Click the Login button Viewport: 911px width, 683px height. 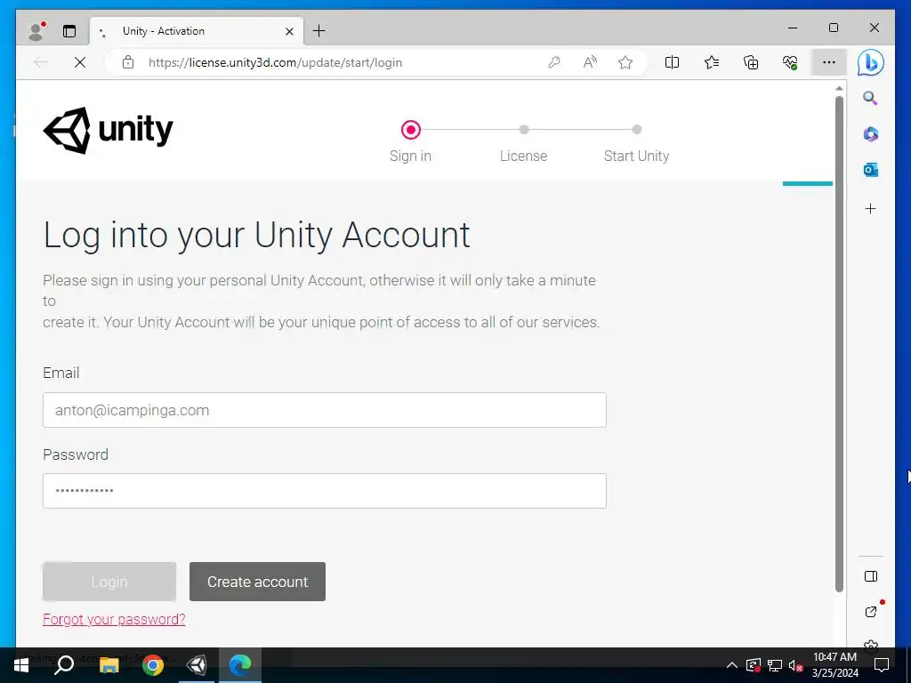click(x=109, y=582)
